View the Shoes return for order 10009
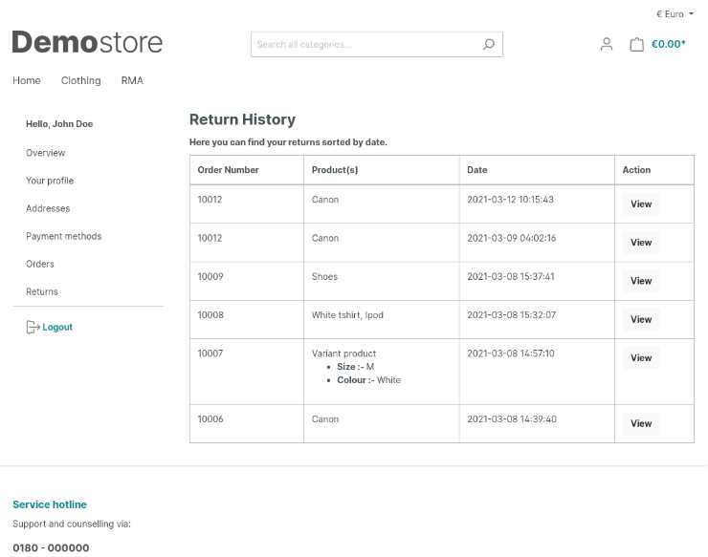 [641, 281]
